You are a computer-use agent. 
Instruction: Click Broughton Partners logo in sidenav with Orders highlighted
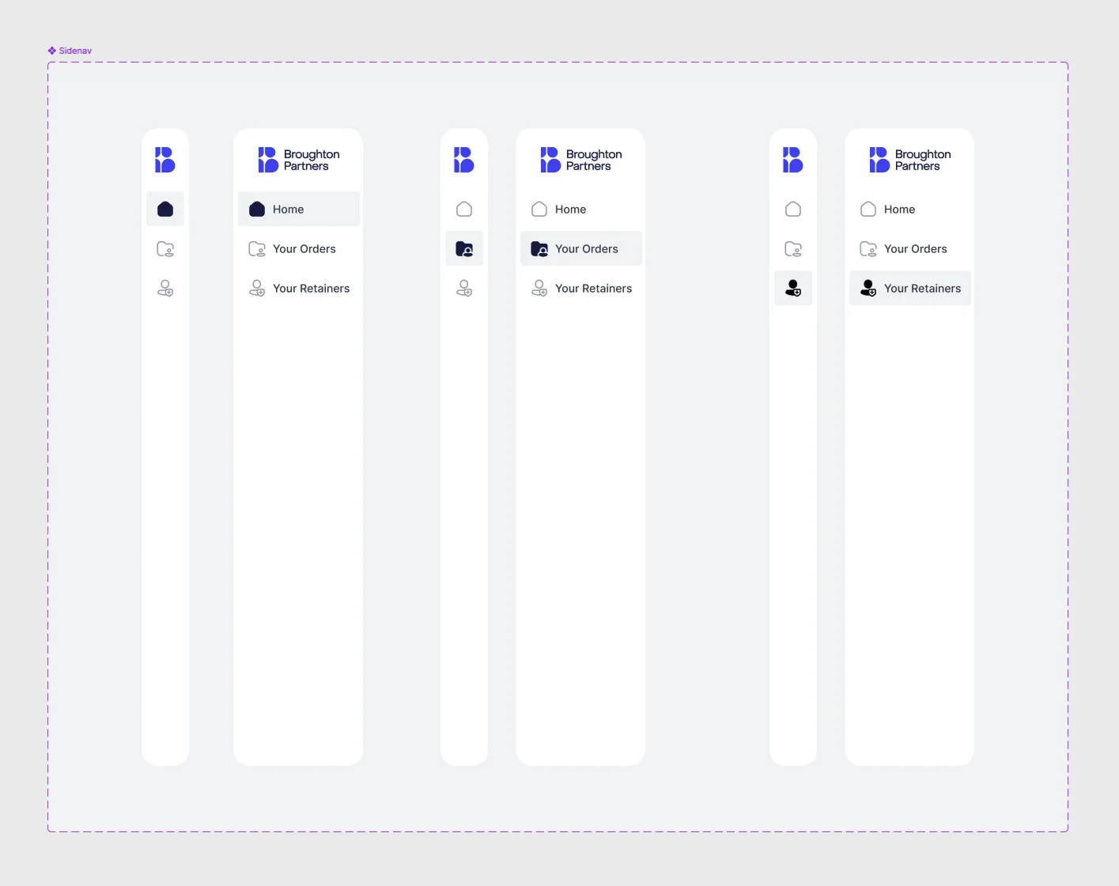pos(581,160)
